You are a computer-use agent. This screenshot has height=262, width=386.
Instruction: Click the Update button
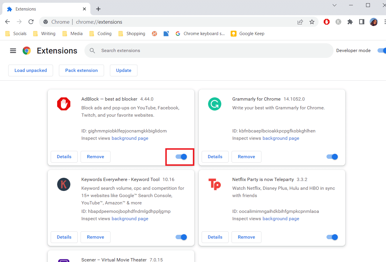124,70
